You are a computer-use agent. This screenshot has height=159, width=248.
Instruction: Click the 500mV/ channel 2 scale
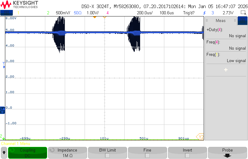point(63,13)
